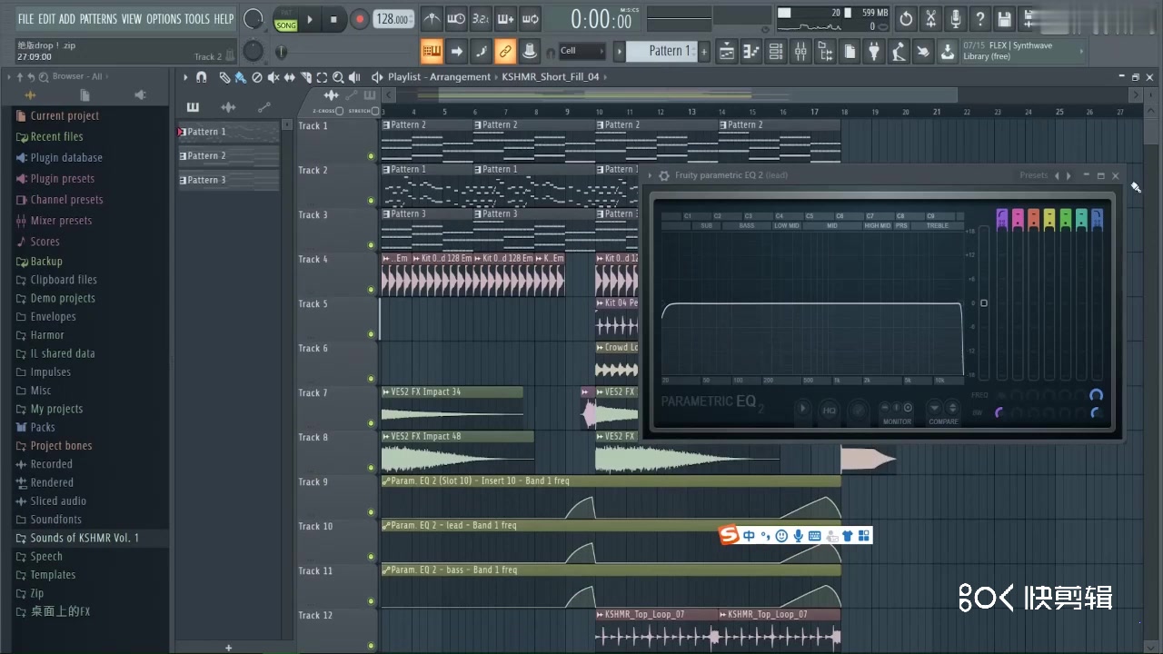Open the FILE menu
1163x654 pixels.
click(x=25, y=19)
